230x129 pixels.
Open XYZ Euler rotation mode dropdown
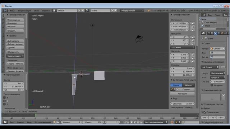(x=183, y=48)
